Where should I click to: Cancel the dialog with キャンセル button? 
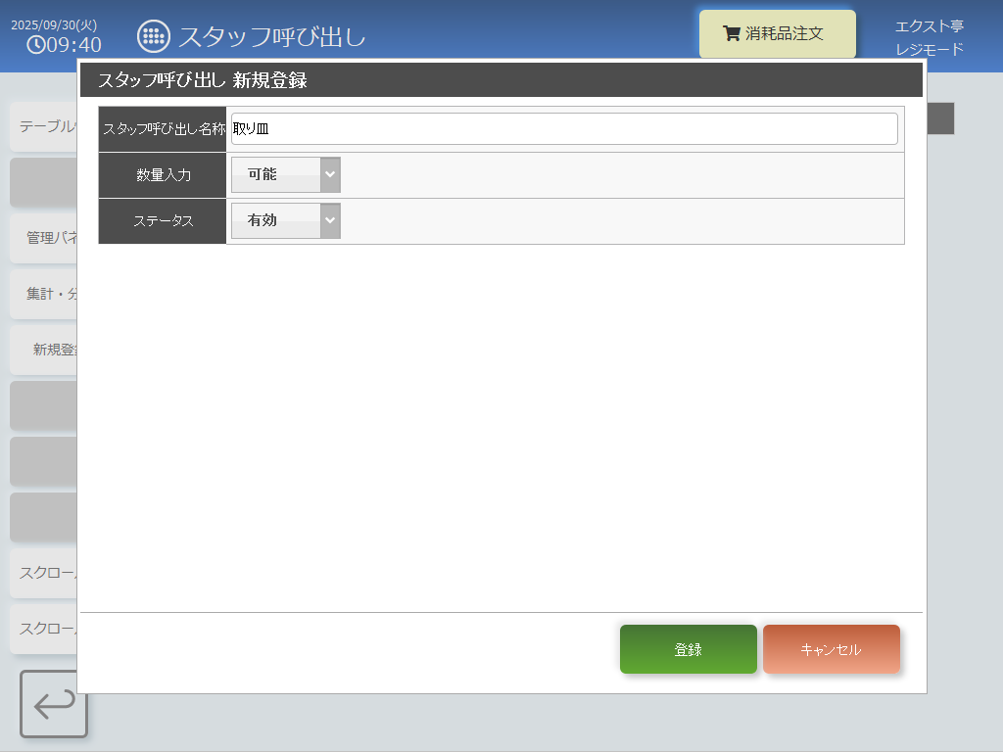pyautogui.click(x=831, y=649)
